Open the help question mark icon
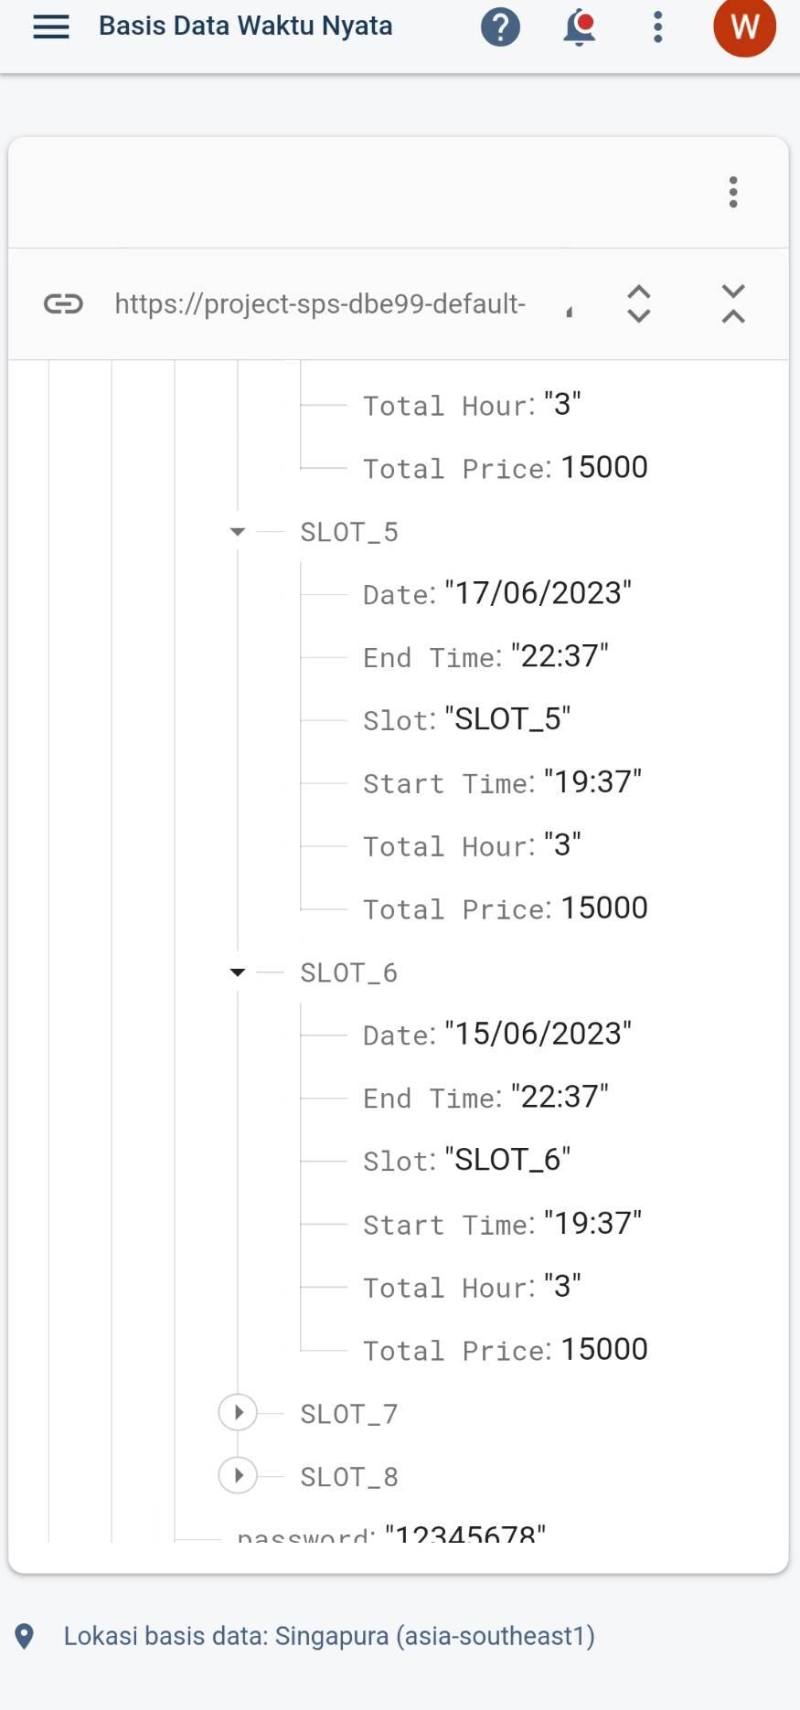The width and height of the screenshot is (800, 1710). click(x=500, y=27)
